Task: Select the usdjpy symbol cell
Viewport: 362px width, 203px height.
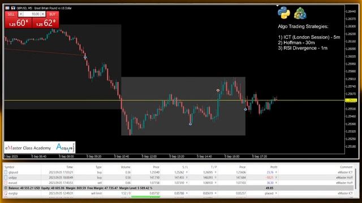Action: pyautogui.click(x=12, y=178)
